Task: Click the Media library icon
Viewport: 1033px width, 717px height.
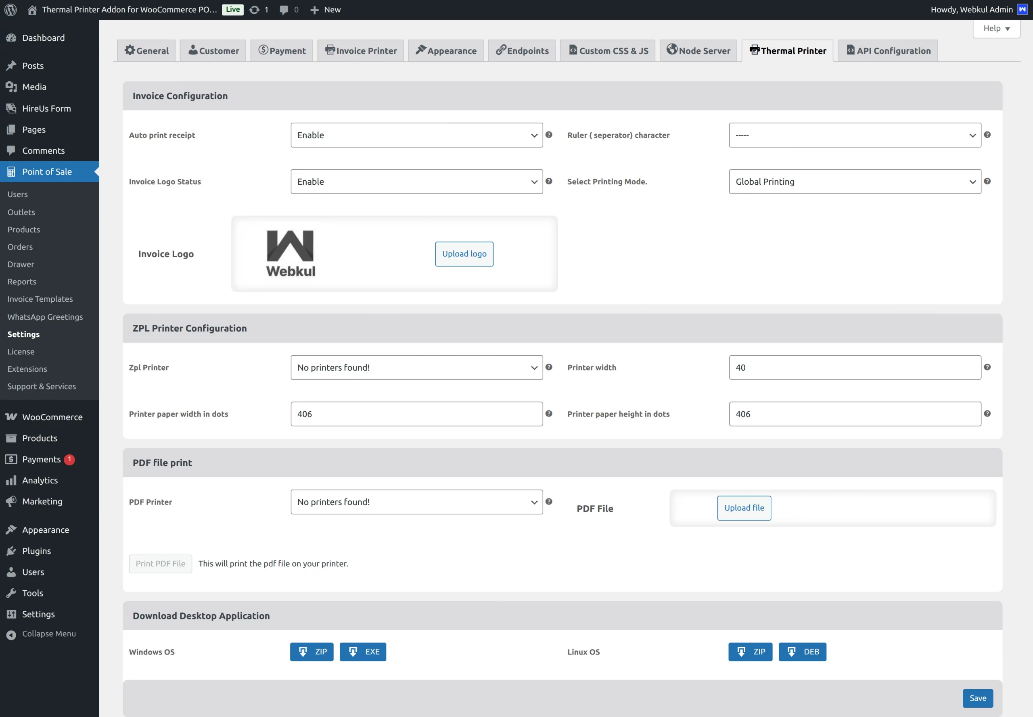Action: 12,87
